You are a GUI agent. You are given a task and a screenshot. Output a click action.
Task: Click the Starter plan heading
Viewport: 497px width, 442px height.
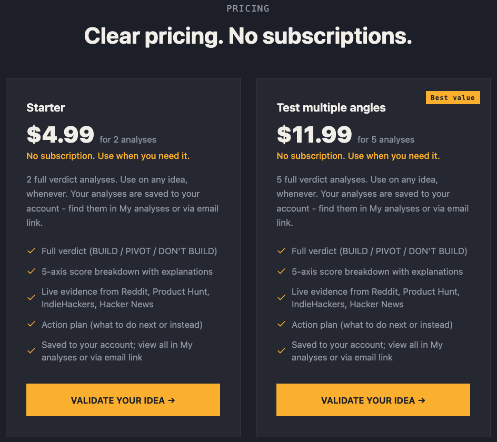pos(46,108)
